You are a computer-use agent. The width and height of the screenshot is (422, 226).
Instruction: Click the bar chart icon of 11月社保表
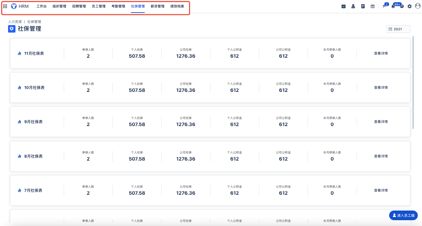[x=19, y=53]
